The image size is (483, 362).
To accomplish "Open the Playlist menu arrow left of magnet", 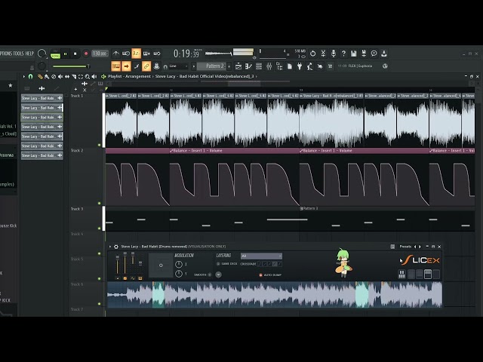I will [23, 76].
